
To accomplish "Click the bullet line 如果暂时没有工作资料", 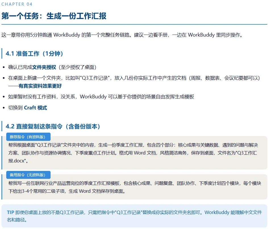I will (x=101, y=97).
